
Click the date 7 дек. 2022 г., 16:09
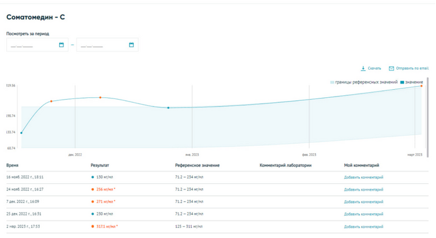pyautogui.click(x=23, y=202)
